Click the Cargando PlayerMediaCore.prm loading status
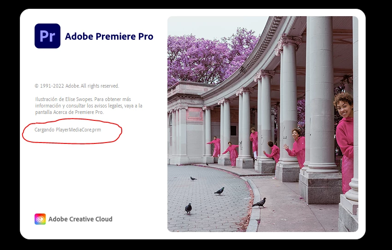The height and width of the screenshot is (250, 392). click(x=68, y=130)
